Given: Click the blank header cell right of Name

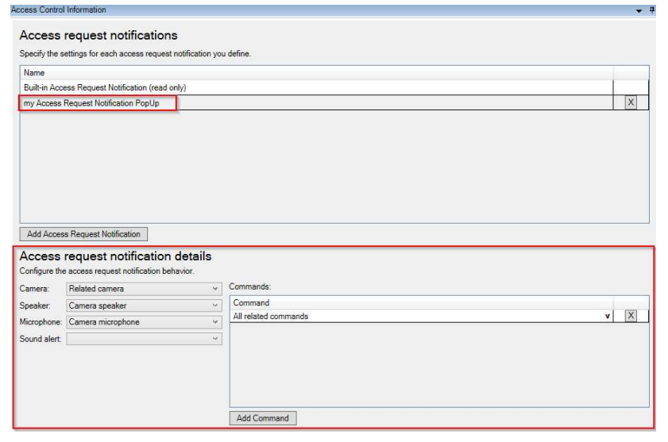Looking at the screenshot, I should pos(631,71).
